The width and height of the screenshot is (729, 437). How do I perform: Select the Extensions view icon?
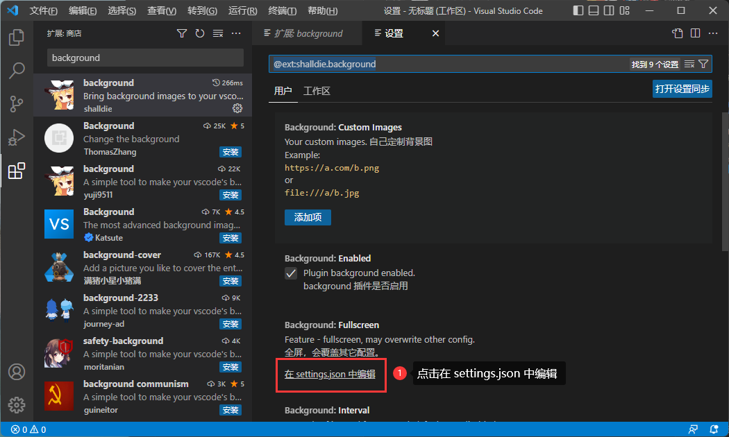pos(17,171)
